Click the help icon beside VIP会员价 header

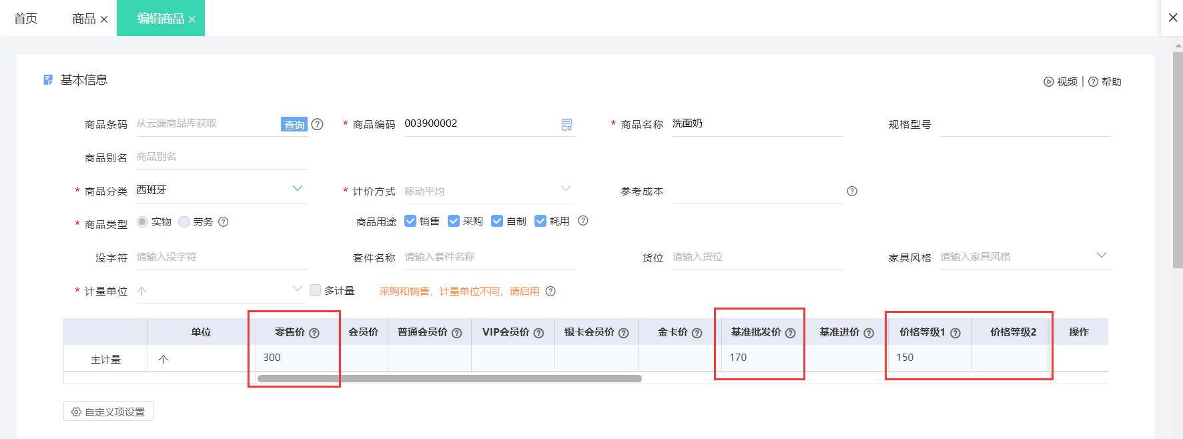point(538,333)
